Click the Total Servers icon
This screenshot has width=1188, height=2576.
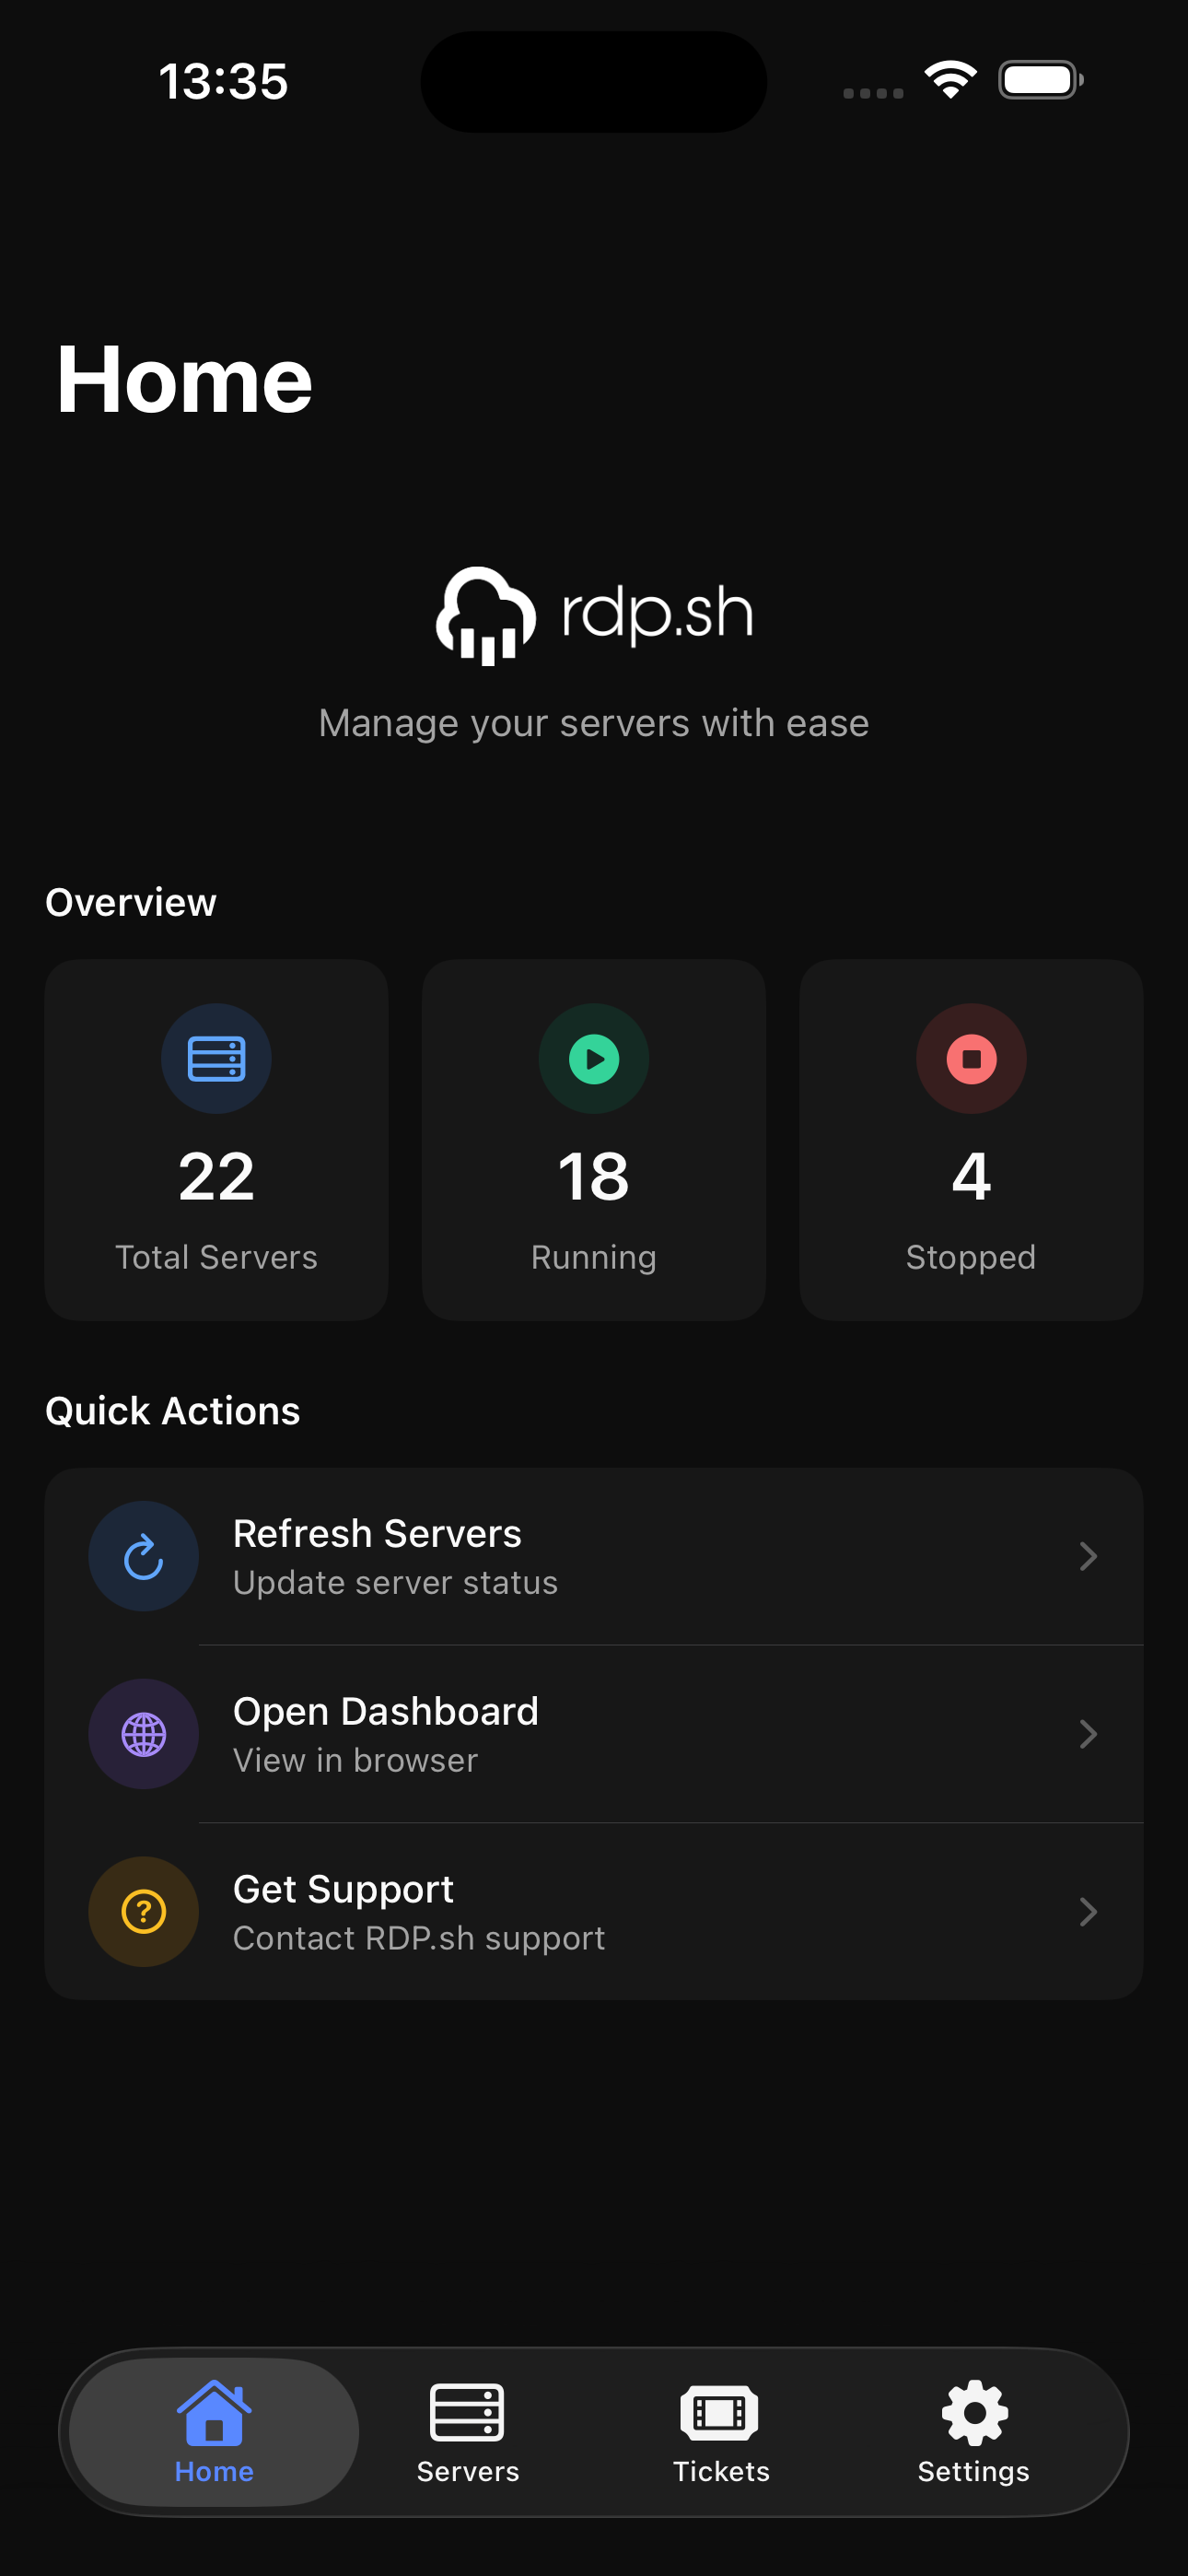(215, 1059)
